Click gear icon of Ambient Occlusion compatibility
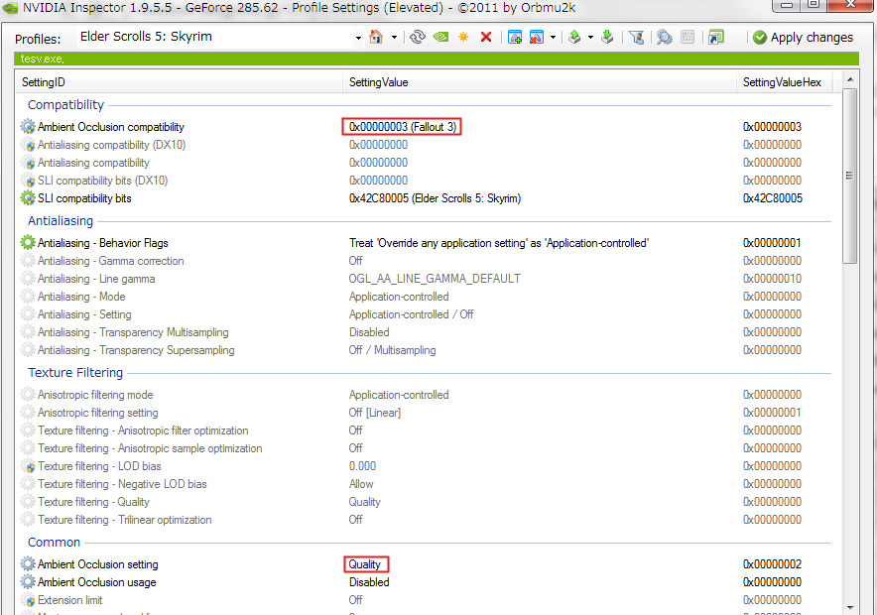This screenshot has height=615, width=877. pos(28,127)
